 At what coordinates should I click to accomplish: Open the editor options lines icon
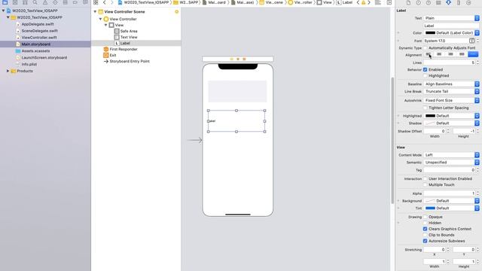378,2
